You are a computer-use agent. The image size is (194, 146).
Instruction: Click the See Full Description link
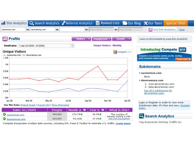click(119, 119)
